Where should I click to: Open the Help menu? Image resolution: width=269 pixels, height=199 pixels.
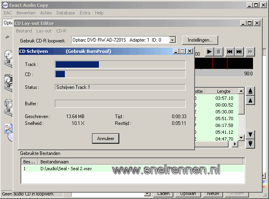(99, 13)
